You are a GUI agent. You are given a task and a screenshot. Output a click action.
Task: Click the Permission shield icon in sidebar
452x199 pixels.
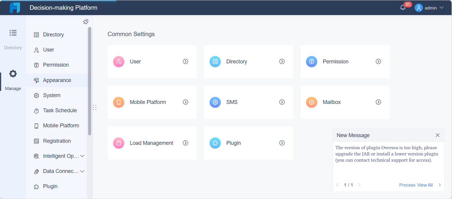(37, 65)
